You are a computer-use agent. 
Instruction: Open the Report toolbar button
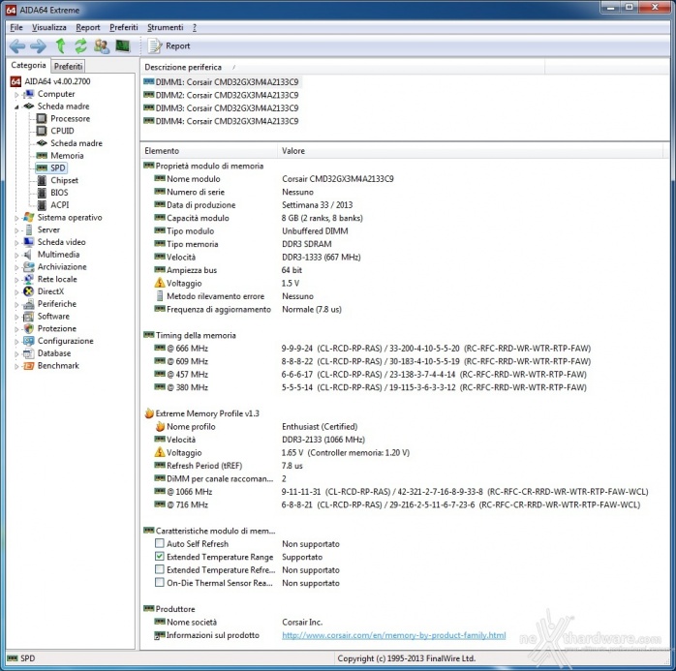coord(169,46)
